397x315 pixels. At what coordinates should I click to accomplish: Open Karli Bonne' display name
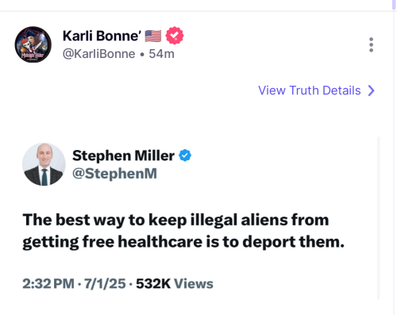(x=102, y=36)
